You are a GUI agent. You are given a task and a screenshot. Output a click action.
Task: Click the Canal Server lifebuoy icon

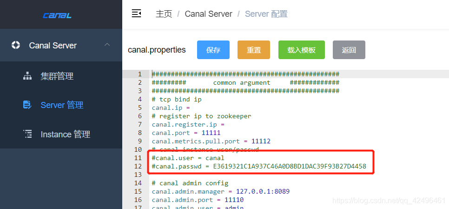coord(15,45)
